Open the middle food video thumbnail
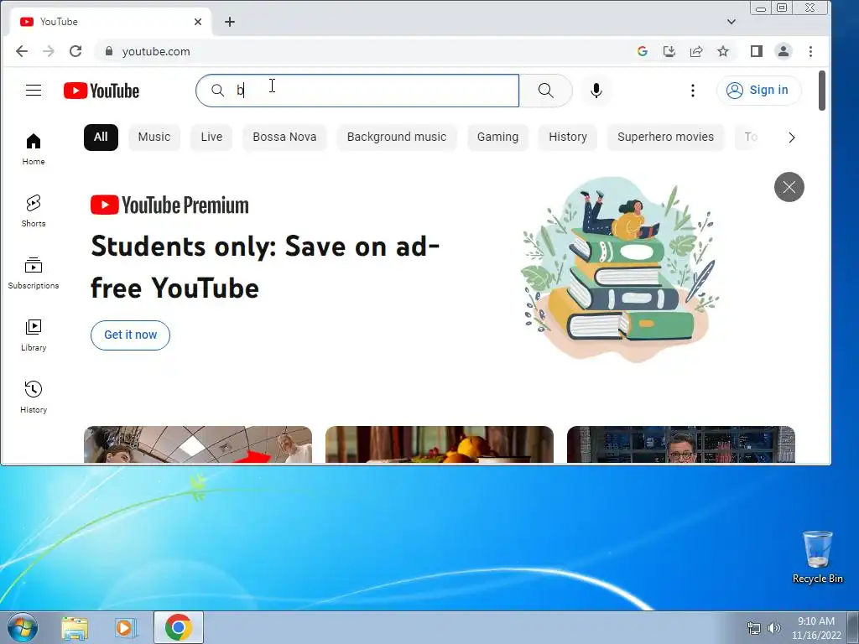Image resolution: width=859 pixels, height=644 pixels. tap(440, 444)
